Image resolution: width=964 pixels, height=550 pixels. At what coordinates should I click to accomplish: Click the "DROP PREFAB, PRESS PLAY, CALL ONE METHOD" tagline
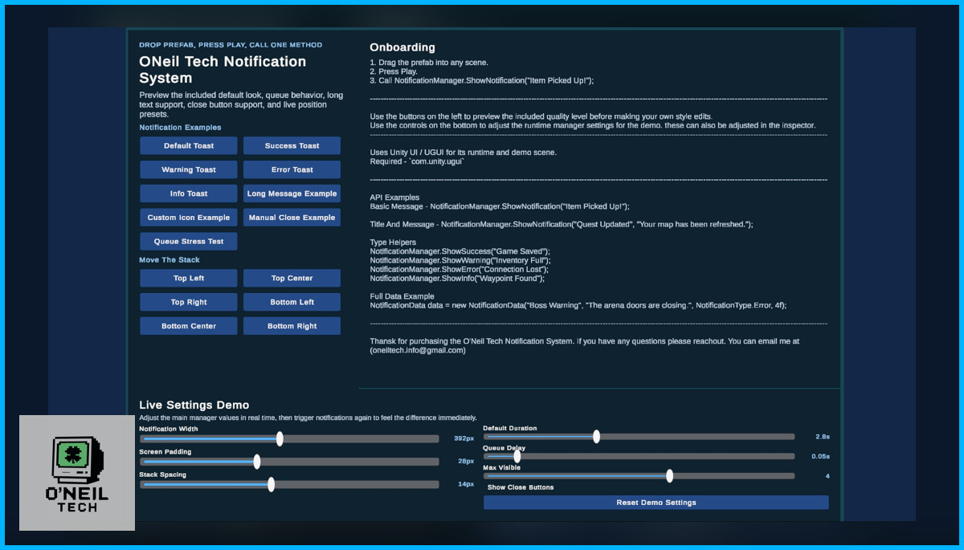pos(231,45)
